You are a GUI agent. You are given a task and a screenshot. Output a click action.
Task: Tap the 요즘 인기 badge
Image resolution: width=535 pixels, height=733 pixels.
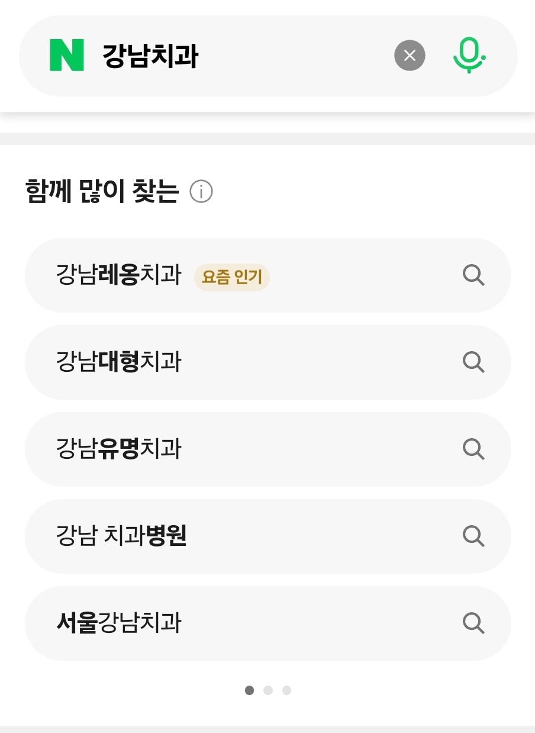pyautogui.click(x=231, y=277)
